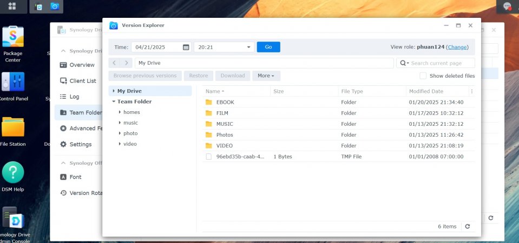Image resolution: width=519 pixels, height=243 pixels.
Task: Click the Go button
Action: point(268,47)
